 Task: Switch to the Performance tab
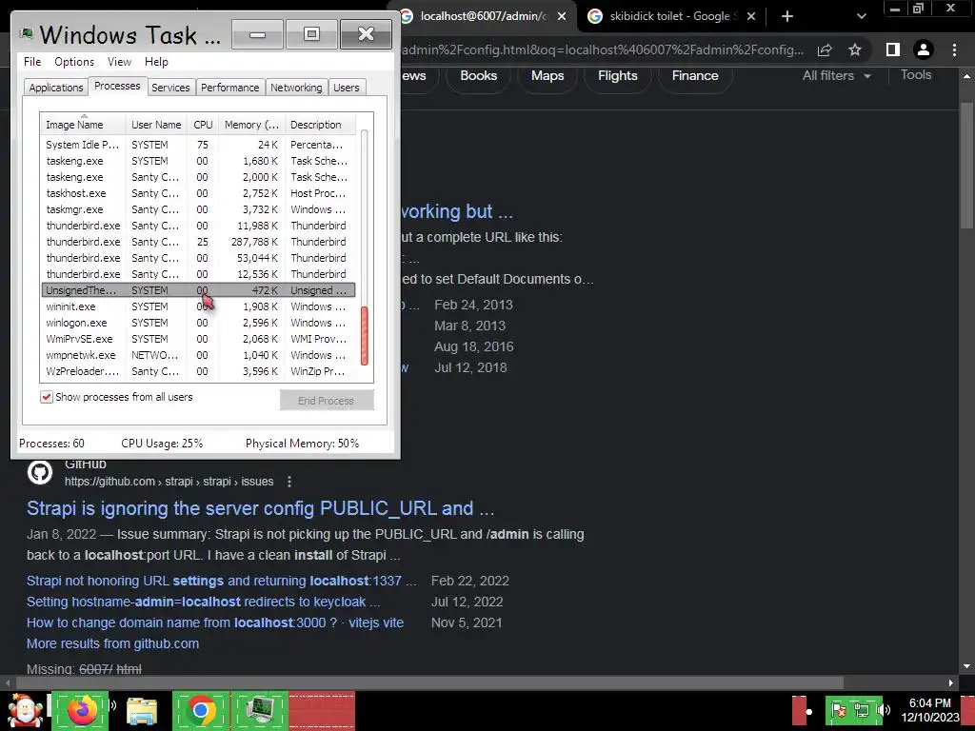229,88
